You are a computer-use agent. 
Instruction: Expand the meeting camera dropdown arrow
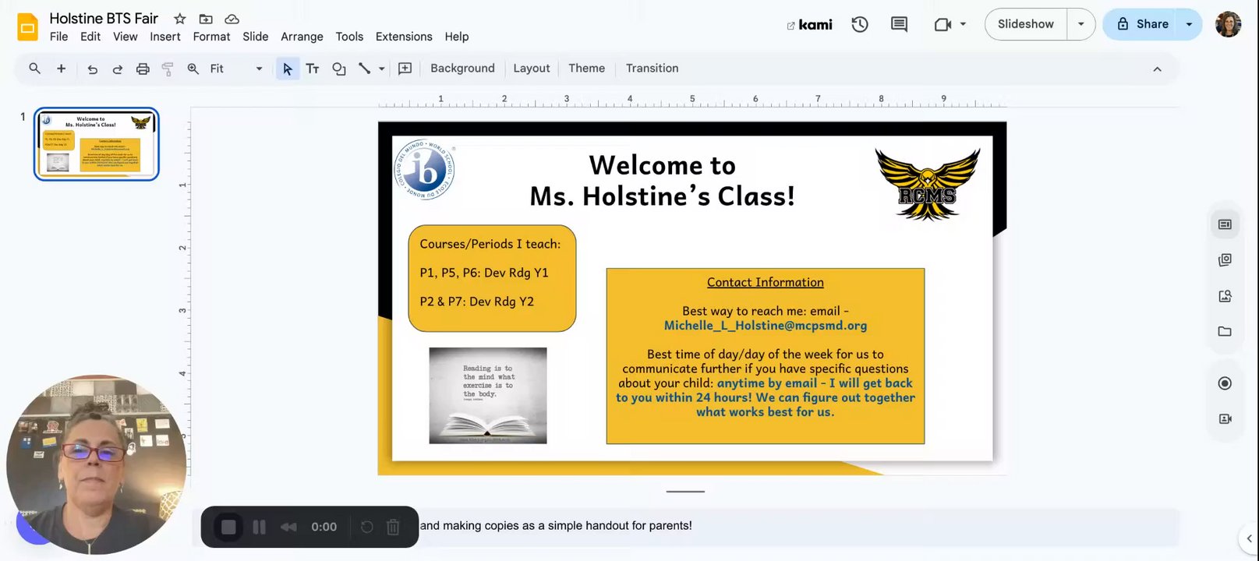click(x=963, y=24)
